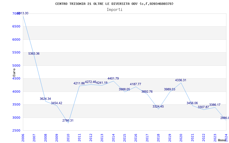Viewport: 229px width, 143px height.
Task: Click the 3307.87 data label
Action: pyautogui.click(x=203, y=107)
